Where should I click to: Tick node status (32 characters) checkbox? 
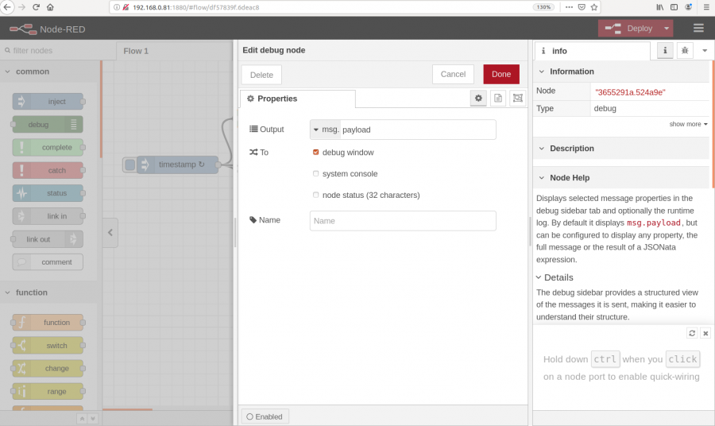(x=316, y=195)
